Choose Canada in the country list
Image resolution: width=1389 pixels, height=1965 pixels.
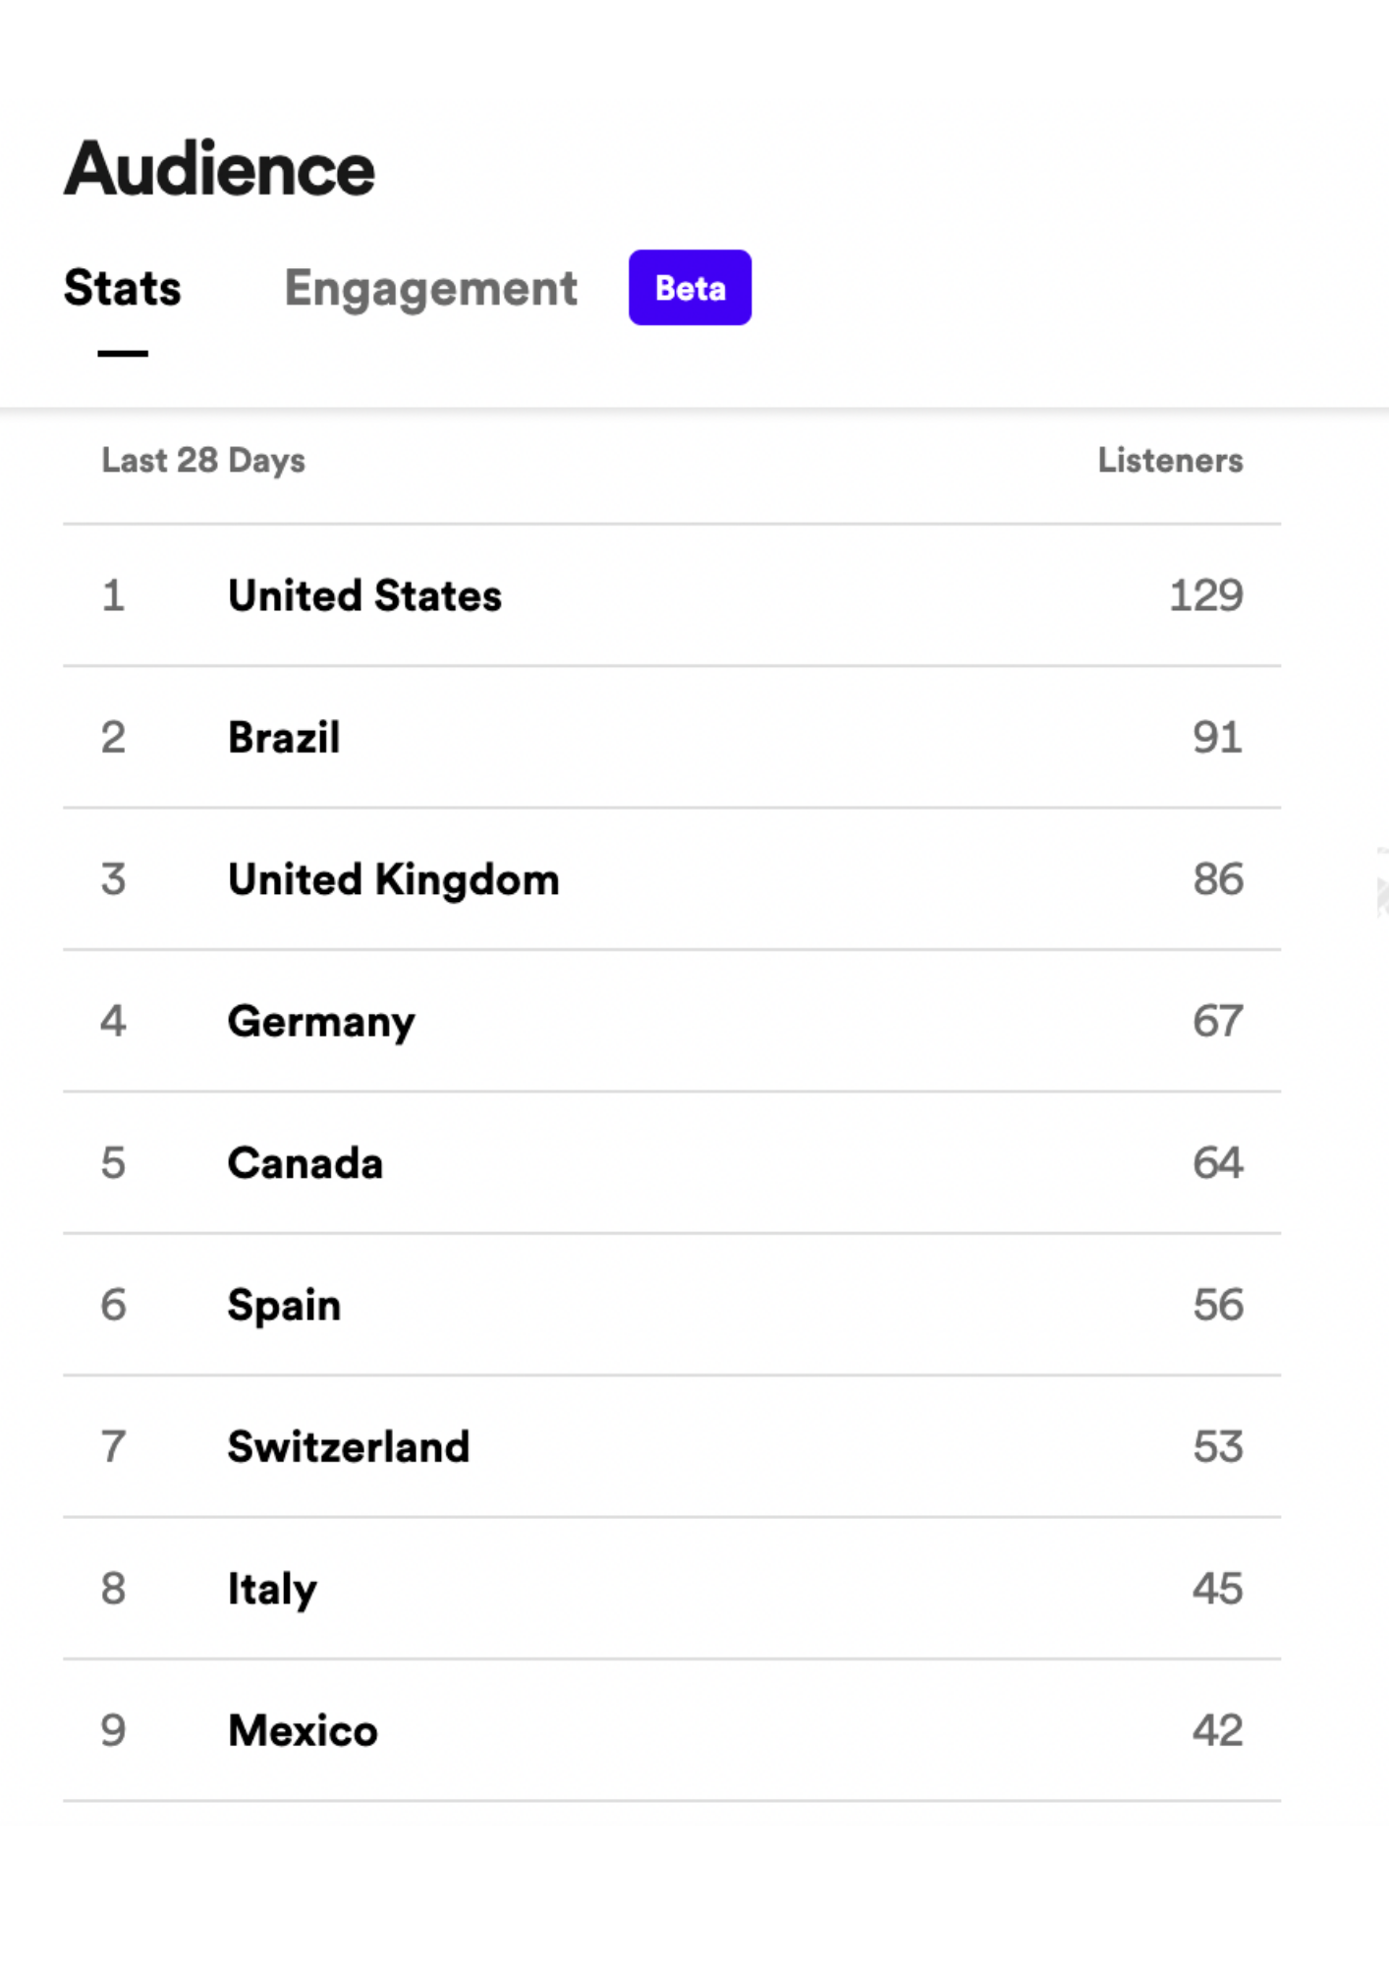pos(305,1163)
